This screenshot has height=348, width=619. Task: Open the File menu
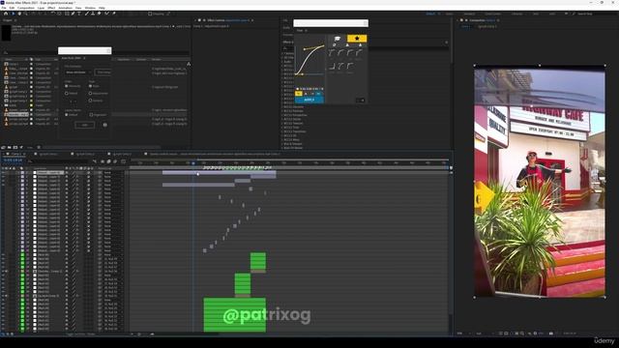point(4,8)
